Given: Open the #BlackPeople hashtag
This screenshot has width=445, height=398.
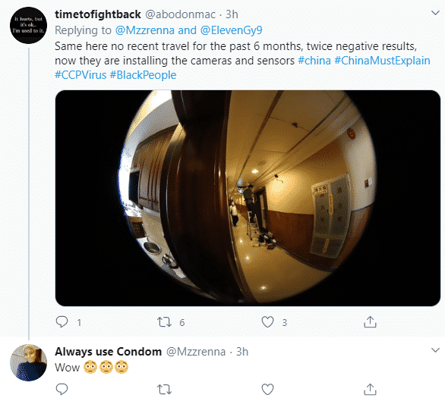Looking at the screenshot, I should tap(143, 75).
